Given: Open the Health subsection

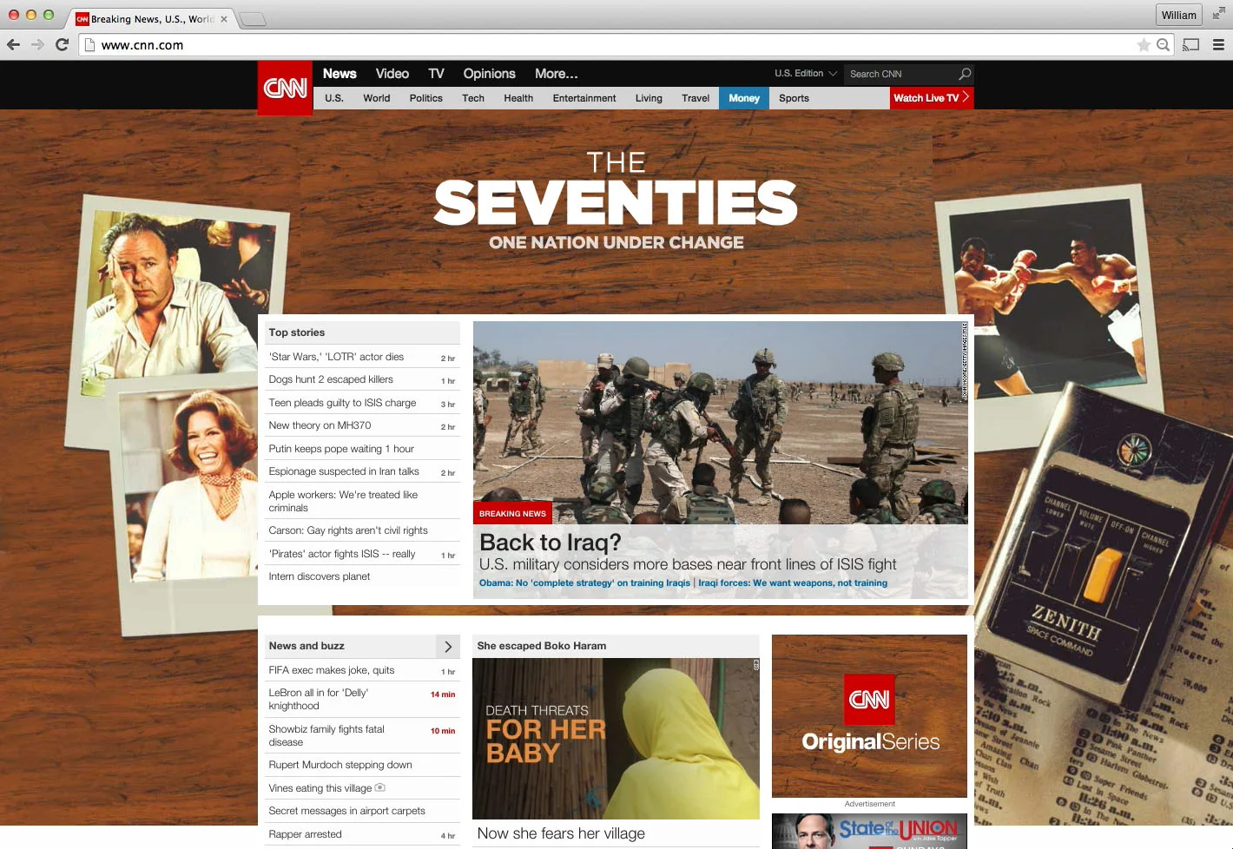Looking at the screenshot, I should (518, 98).
